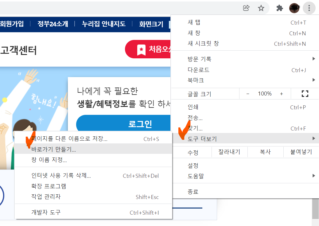
Task: Open 새 탭 menu item
Action: click(245, 22)
